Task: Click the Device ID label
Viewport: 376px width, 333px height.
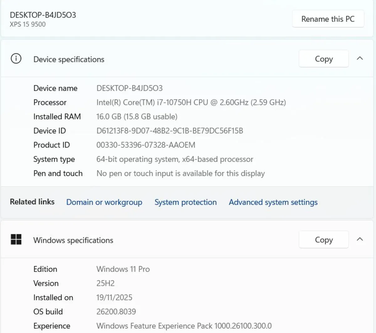Action: point(50,131)
